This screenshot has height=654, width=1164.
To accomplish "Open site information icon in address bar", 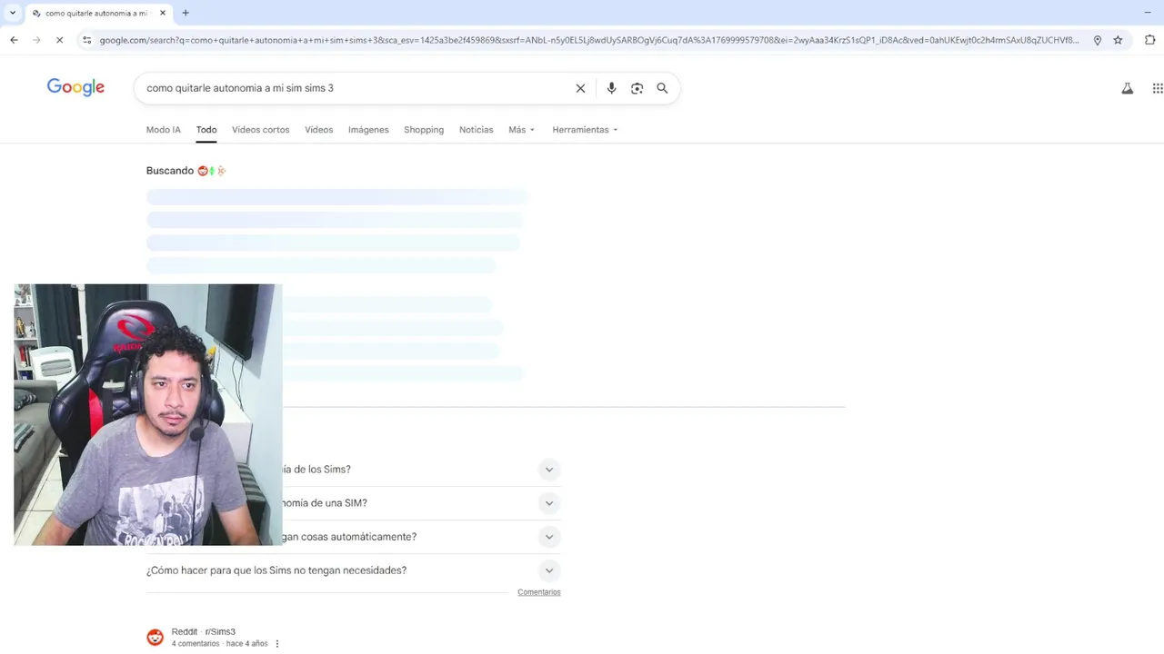I will 86,40.
